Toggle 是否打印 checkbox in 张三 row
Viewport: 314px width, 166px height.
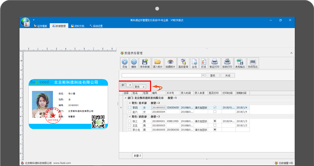(x=215, y=121)
